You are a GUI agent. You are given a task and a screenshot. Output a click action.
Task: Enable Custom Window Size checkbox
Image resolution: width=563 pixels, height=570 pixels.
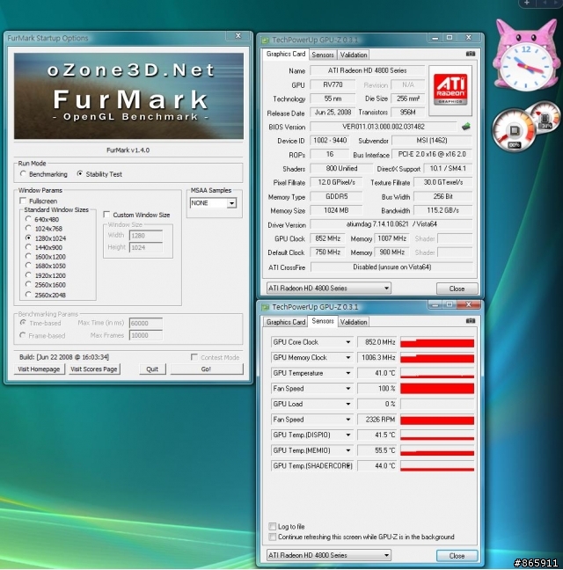[x=106, y=215]
